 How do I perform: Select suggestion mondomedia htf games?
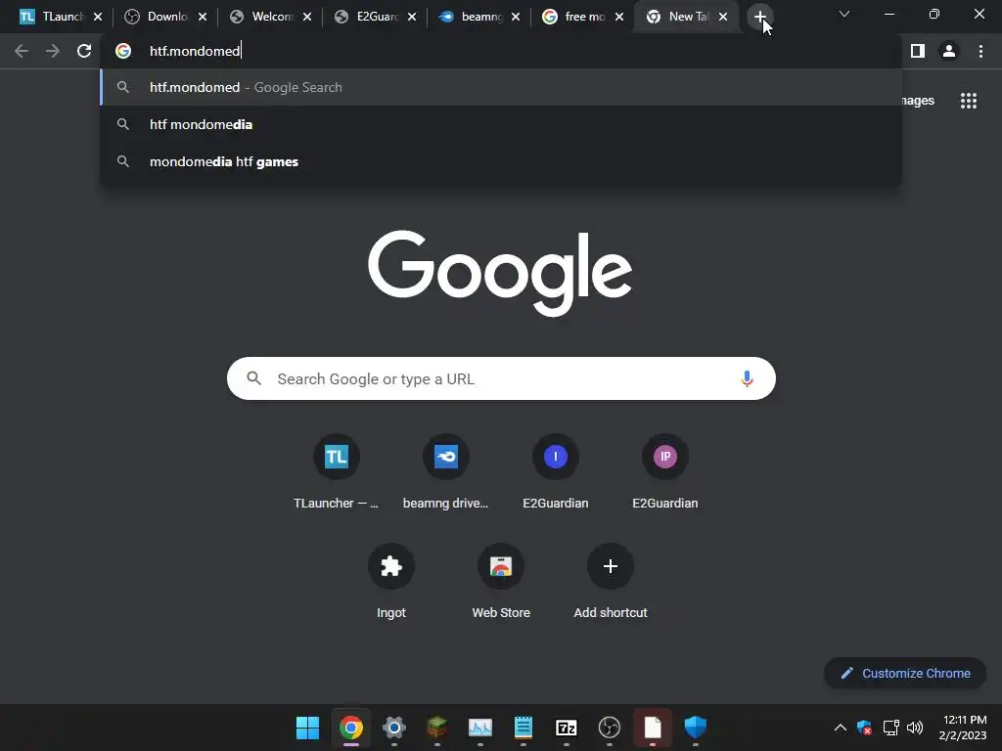click(x=501, y=161)
